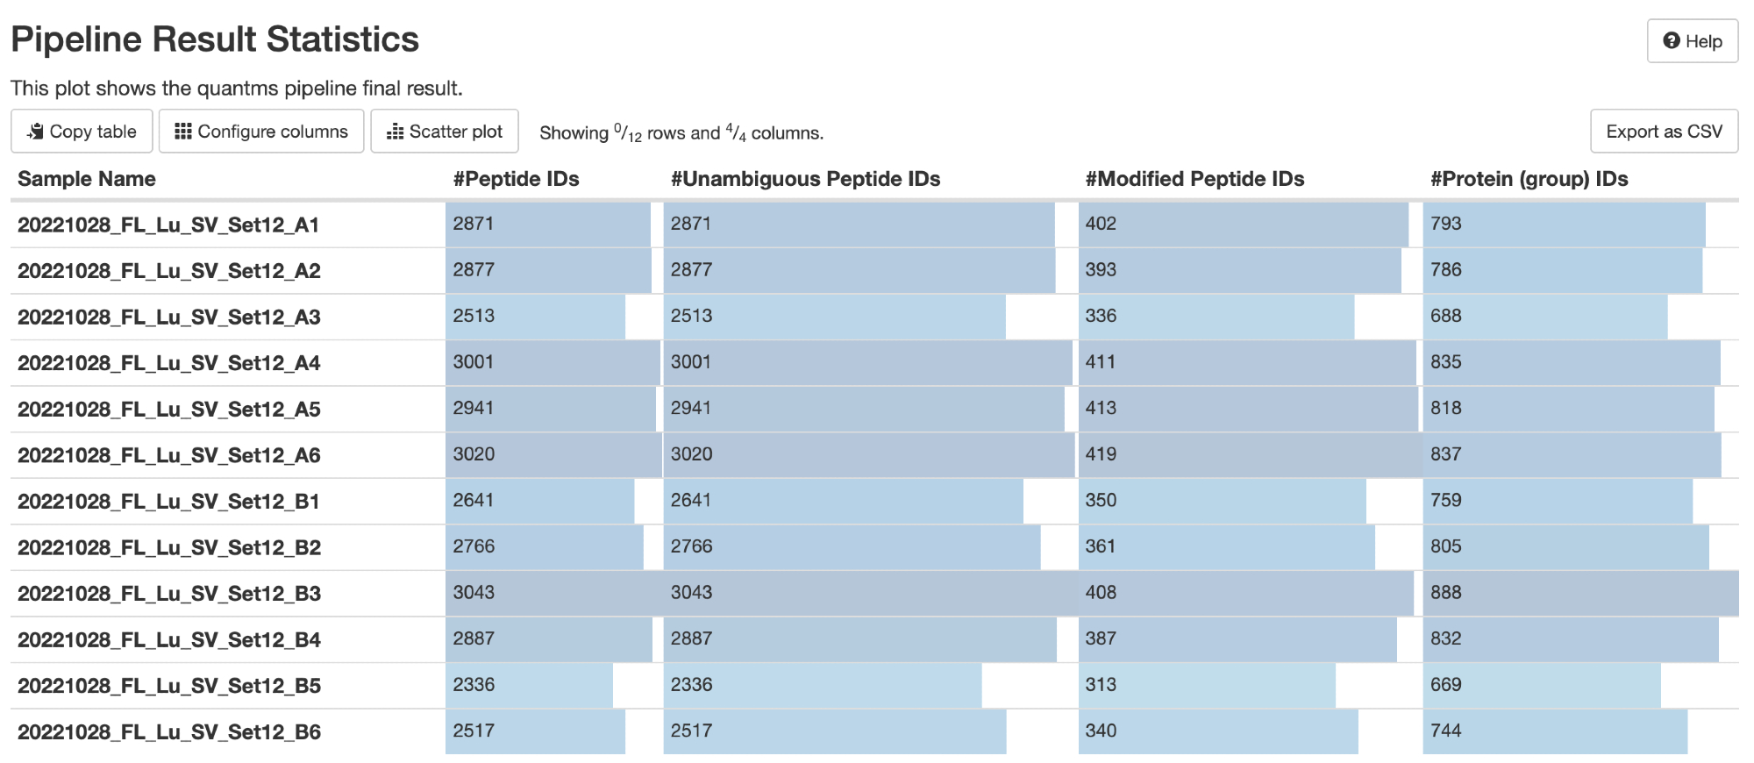Viewport: 1754px width, 763px height.
Task: Sort by #Modified Peptide IDs header
Action: tap(1194, 179)
